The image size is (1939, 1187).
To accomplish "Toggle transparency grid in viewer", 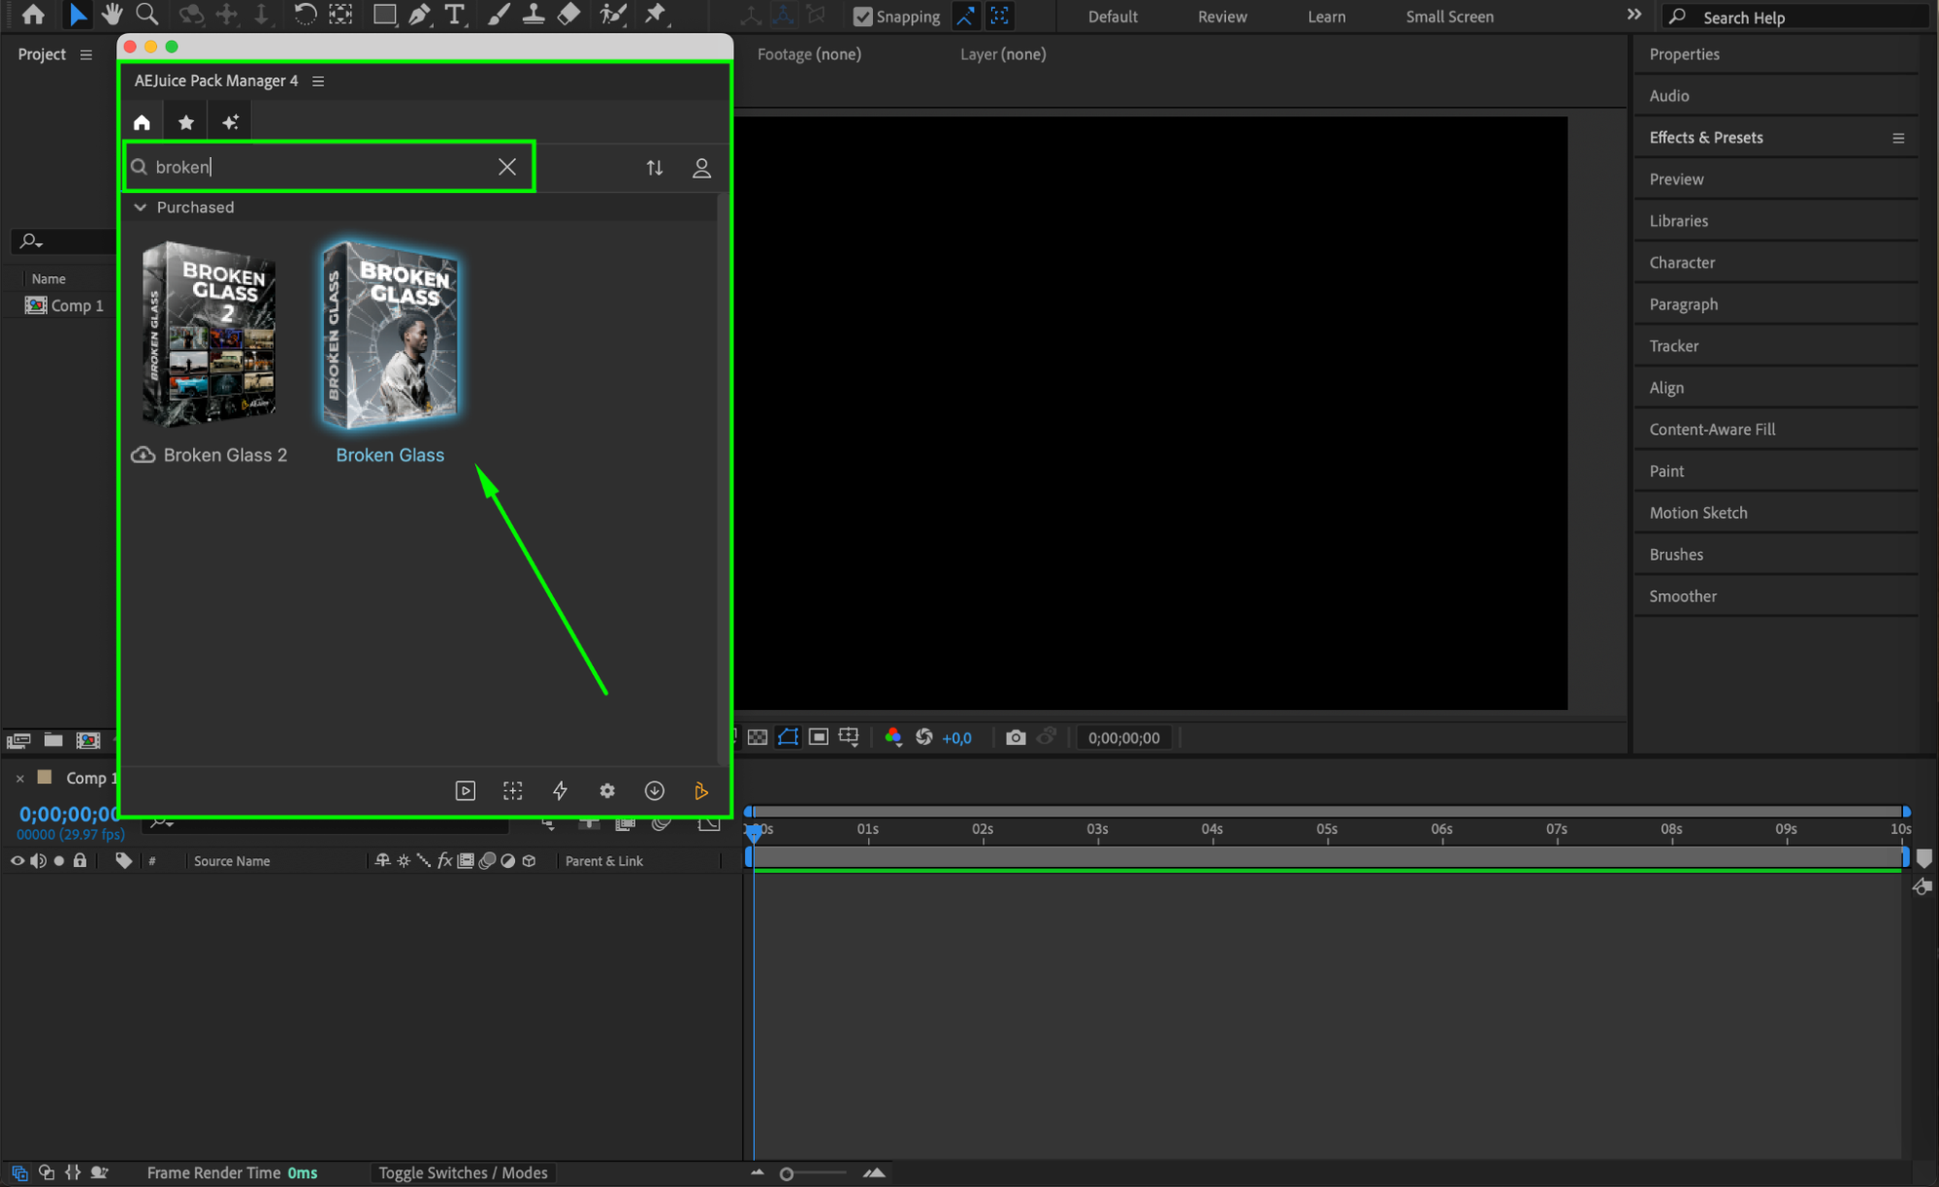I will [758, 738].
